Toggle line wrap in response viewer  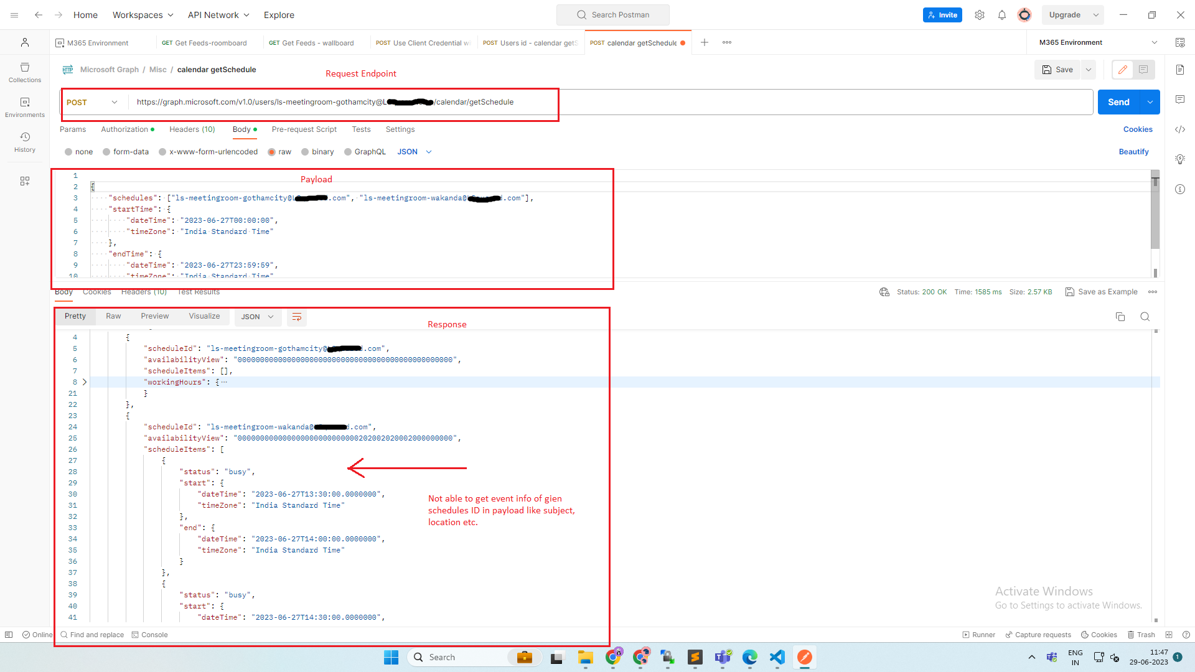tap(297, 317)
